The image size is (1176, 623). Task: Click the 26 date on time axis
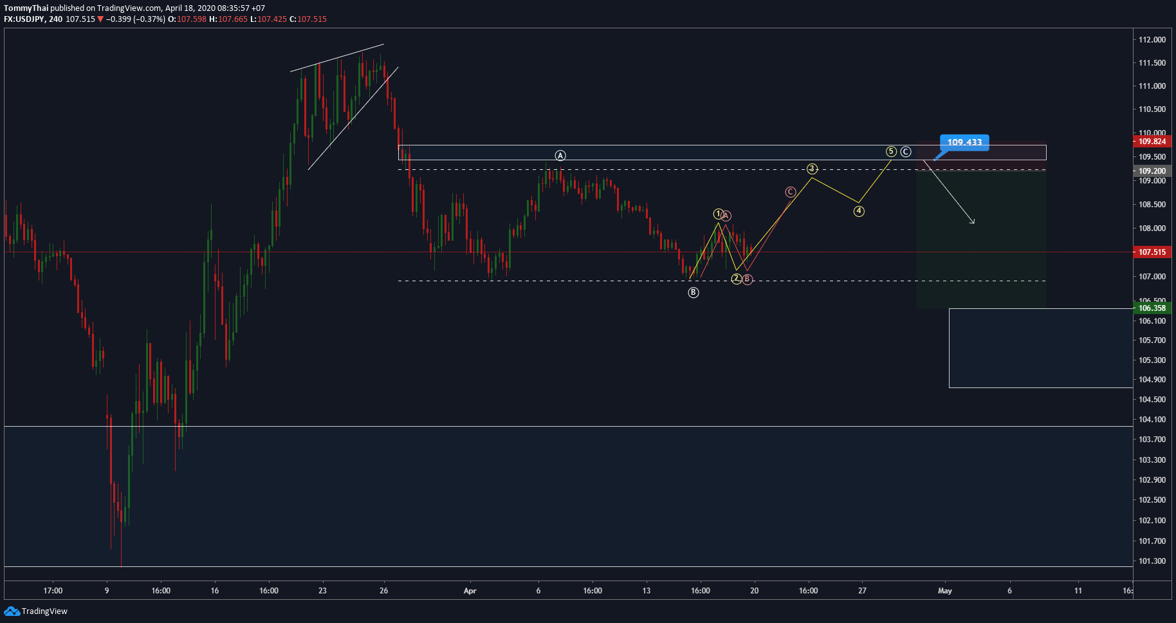pyautogui.click(x=384, y=591)
